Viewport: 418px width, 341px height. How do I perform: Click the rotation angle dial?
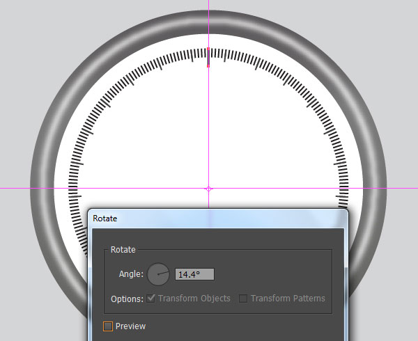point(158,274)
